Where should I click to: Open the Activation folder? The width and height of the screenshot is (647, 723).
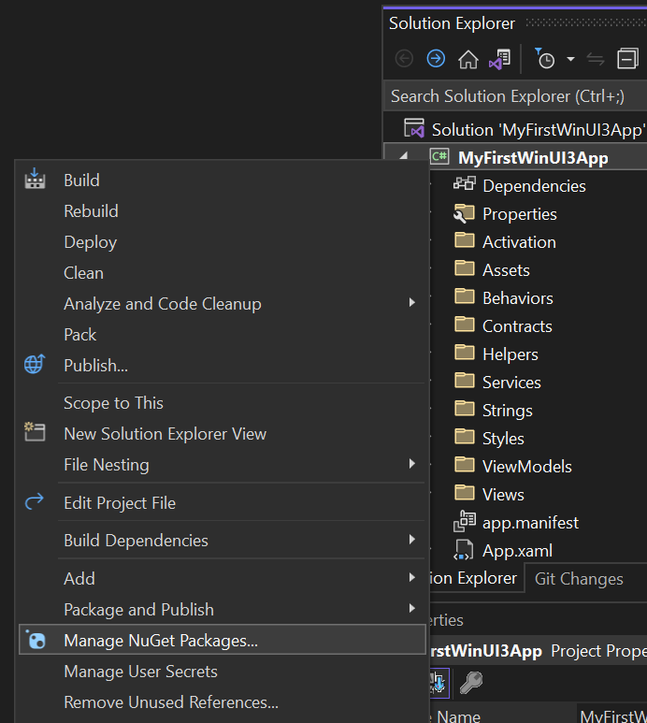(x=519, y=242)
